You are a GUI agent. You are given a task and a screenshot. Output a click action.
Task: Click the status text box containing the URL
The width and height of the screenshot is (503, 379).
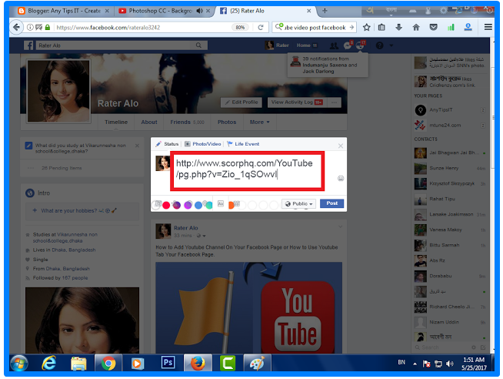[x=247, y=171]
